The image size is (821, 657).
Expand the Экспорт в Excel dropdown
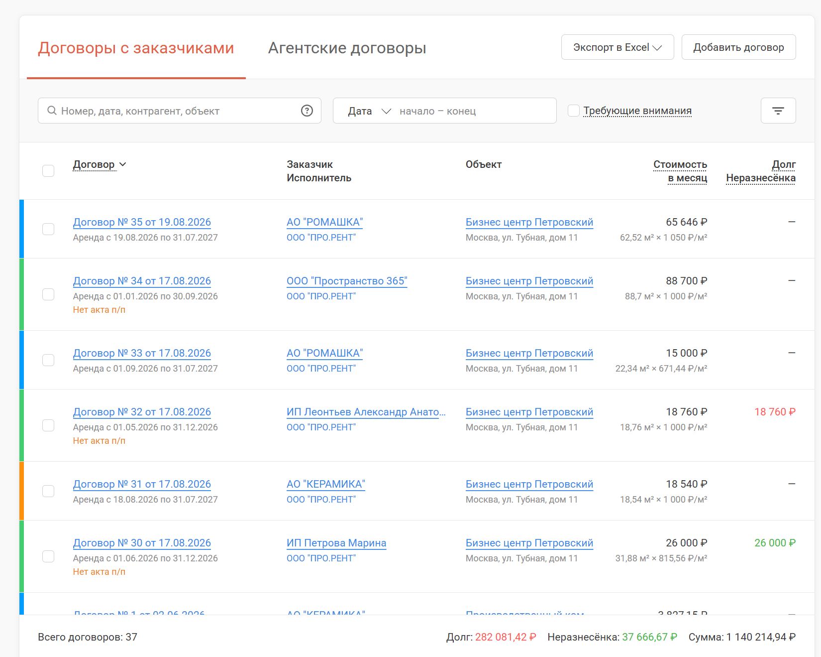point(617,47)
